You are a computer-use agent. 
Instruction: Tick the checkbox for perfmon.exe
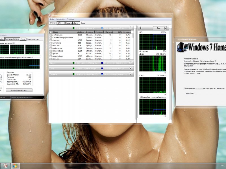[51, 35]
